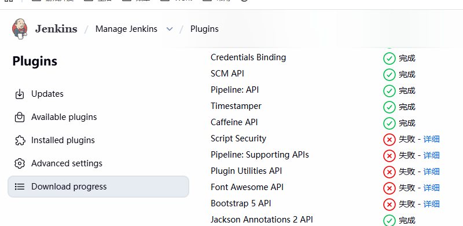Viewport: 463px width, 226px height.
Task: Open 详细 details link for Bootstrap 5 API
Action: 431,204
